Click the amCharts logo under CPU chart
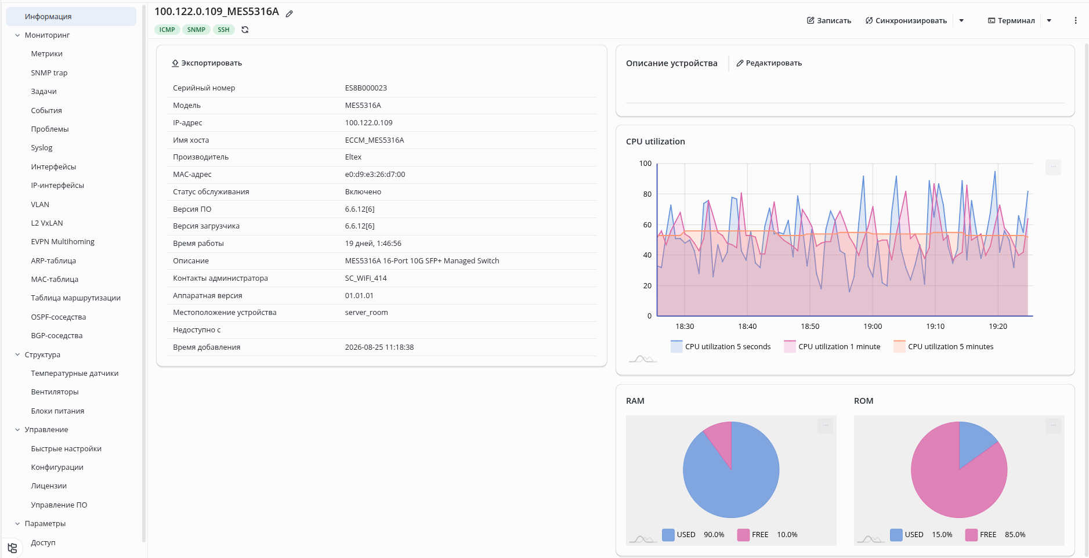The image size is (1089, 558). click(x=643, y=359)
